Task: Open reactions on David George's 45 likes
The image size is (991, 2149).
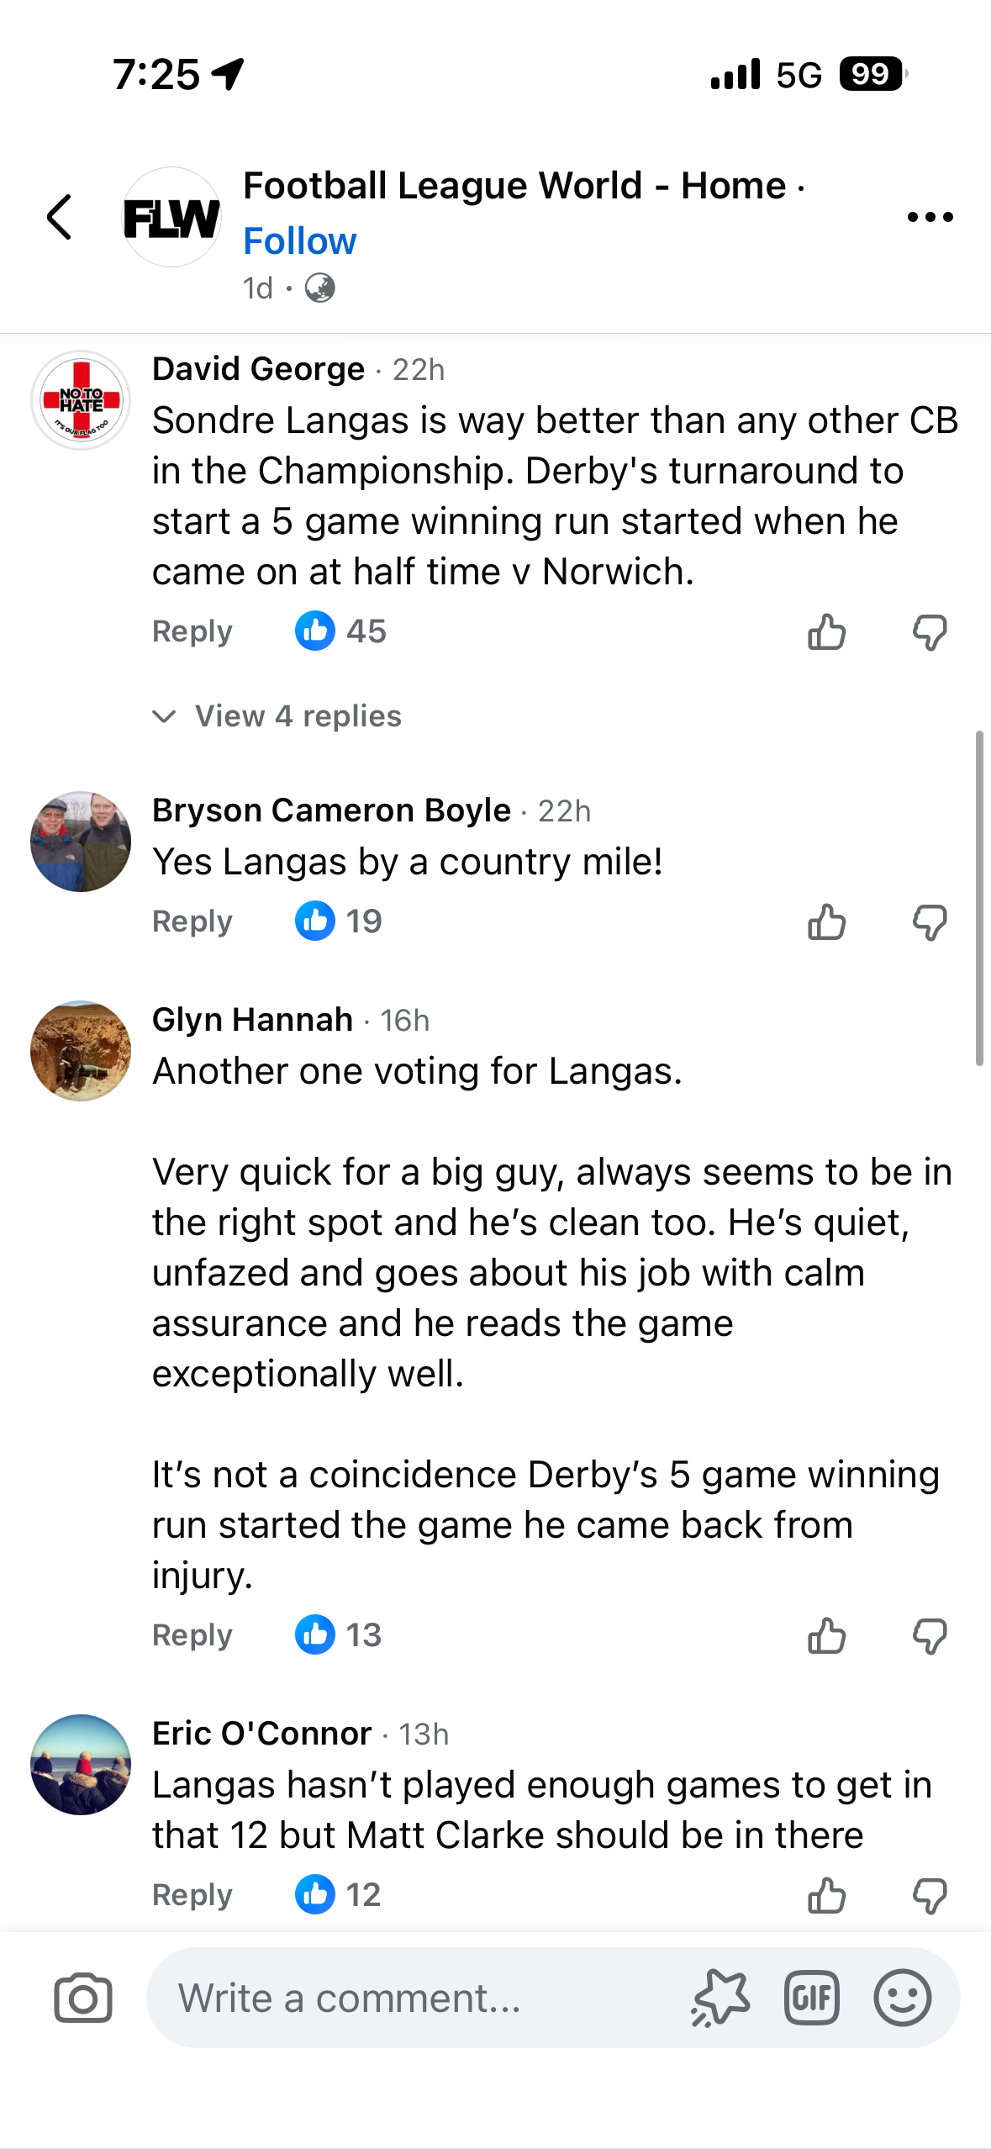Action: [x=340, y=631]
